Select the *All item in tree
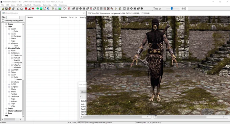Image resolution: width=230 pixels, height=124 pixels. point(7,116)
